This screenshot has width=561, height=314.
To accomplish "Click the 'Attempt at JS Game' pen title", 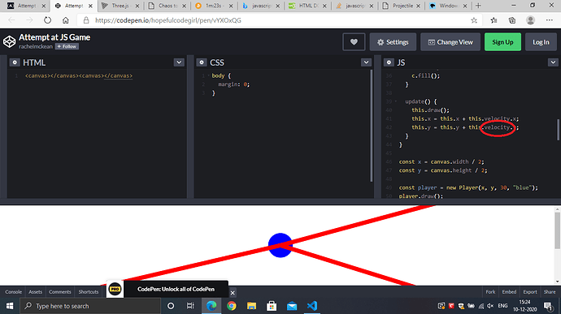I will coord(54,37).
